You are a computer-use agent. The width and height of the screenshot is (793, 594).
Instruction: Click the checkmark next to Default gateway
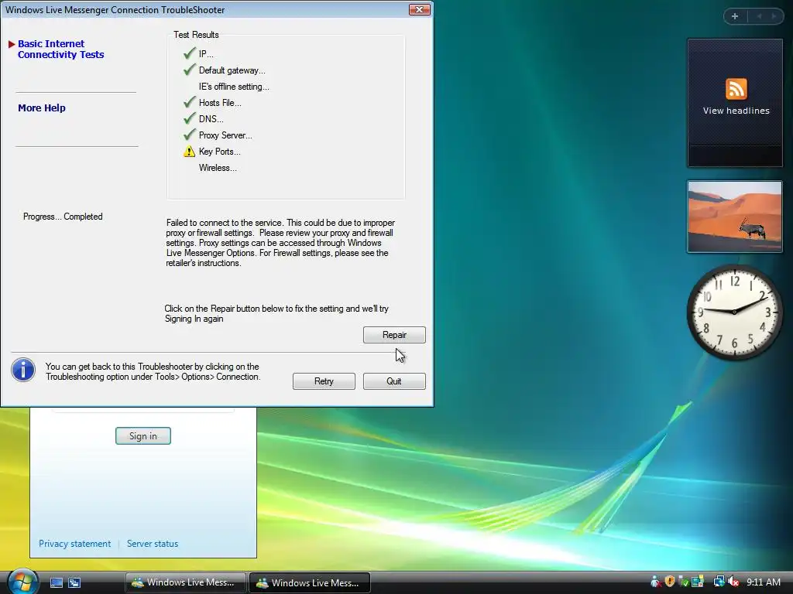[190, 70]
